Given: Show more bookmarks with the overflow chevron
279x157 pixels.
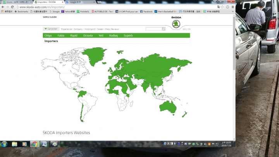Looking at the screenshot, I should pos(233,11).
